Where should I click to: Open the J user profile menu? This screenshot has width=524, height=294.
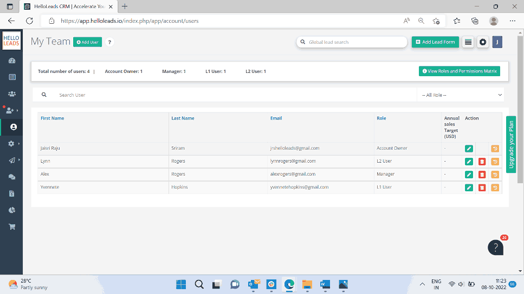click(497, 42)
